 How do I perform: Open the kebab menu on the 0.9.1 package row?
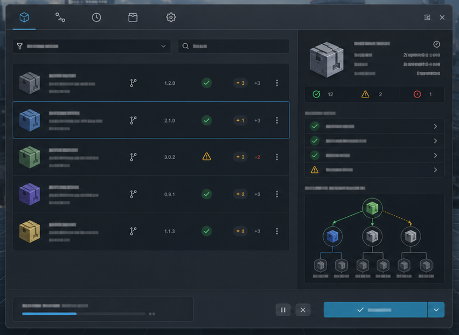277,194
